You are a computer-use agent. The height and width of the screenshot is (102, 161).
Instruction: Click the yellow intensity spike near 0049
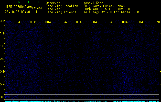pyautogui.click(x=138, y=100)
